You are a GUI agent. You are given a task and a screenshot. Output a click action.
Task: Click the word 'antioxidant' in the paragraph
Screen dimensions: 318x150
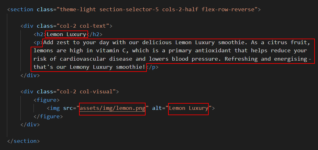click(213, 51)
